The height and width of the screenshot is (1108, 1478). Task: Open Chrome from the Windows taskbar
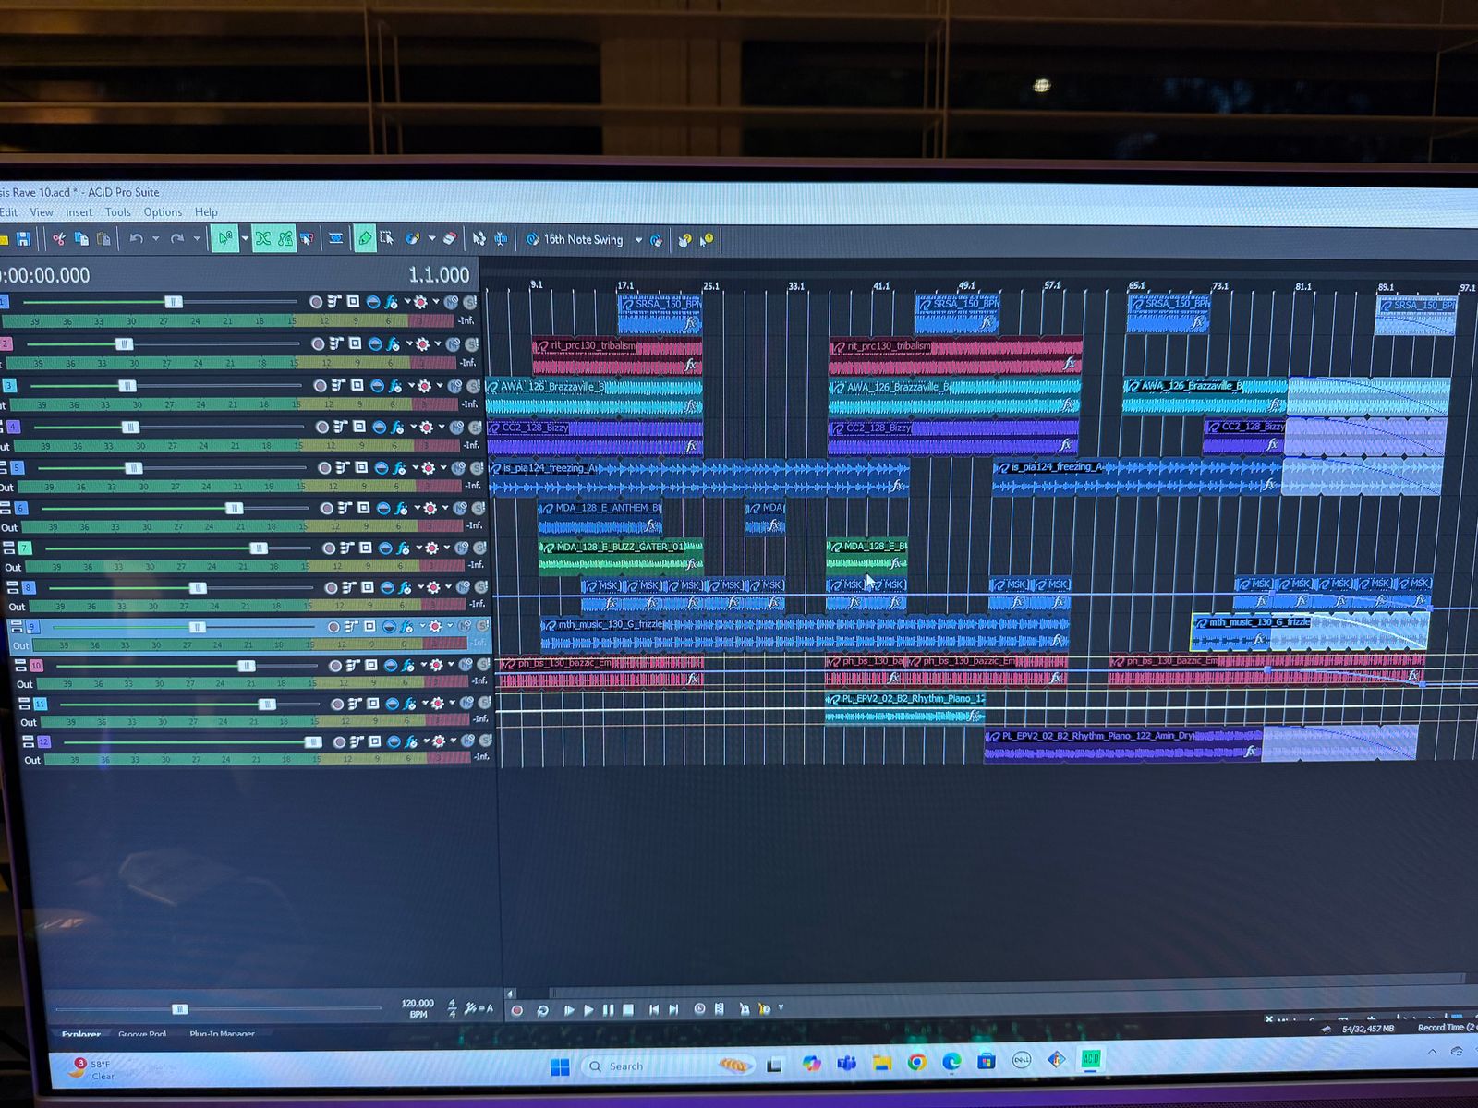pos(916,1063)
